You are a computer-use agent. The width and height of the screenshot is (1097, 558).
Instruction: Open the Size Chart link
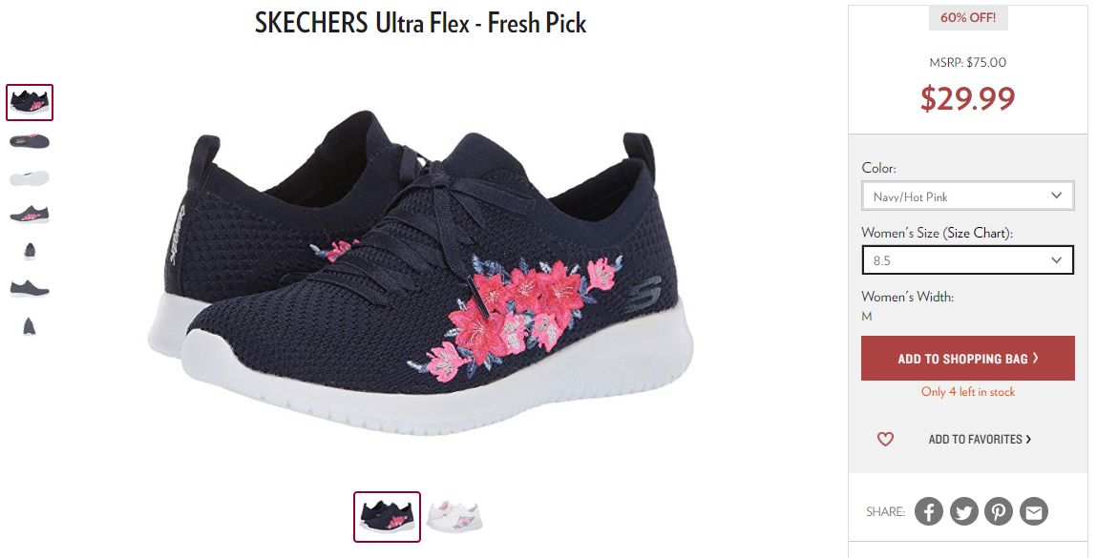(976, 233)
